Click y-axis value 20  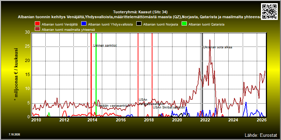click(27, 61)
